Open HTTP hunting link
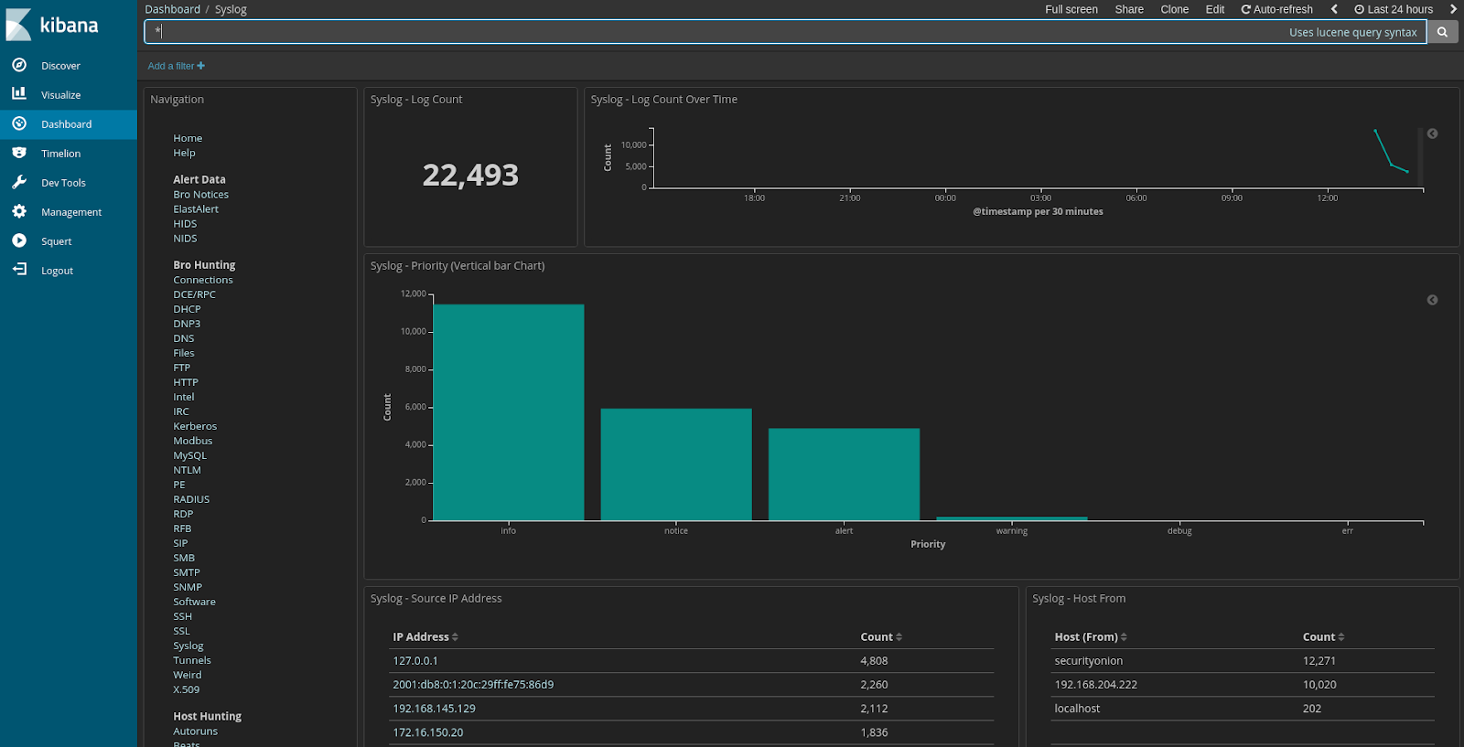The height and width of the screenshot is (747, 1464). tap(186, 382)
